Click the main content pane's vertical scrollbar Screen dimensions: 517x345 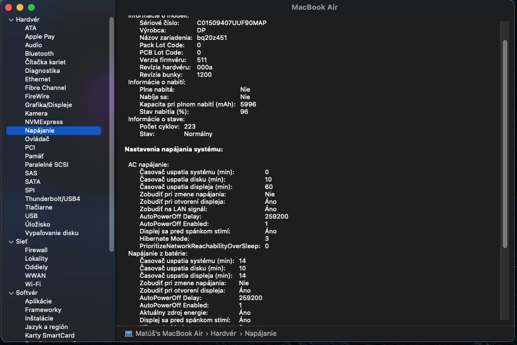(x=504, y=142)
